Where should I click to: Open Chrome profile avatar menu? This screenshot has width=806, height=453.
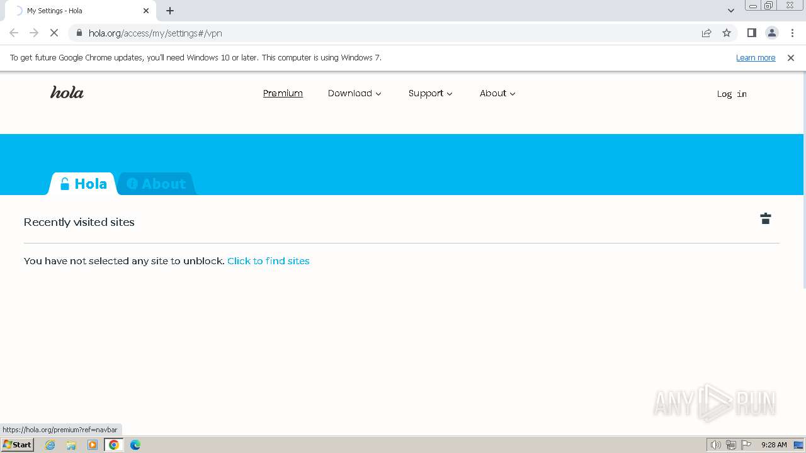click(772, 33)
